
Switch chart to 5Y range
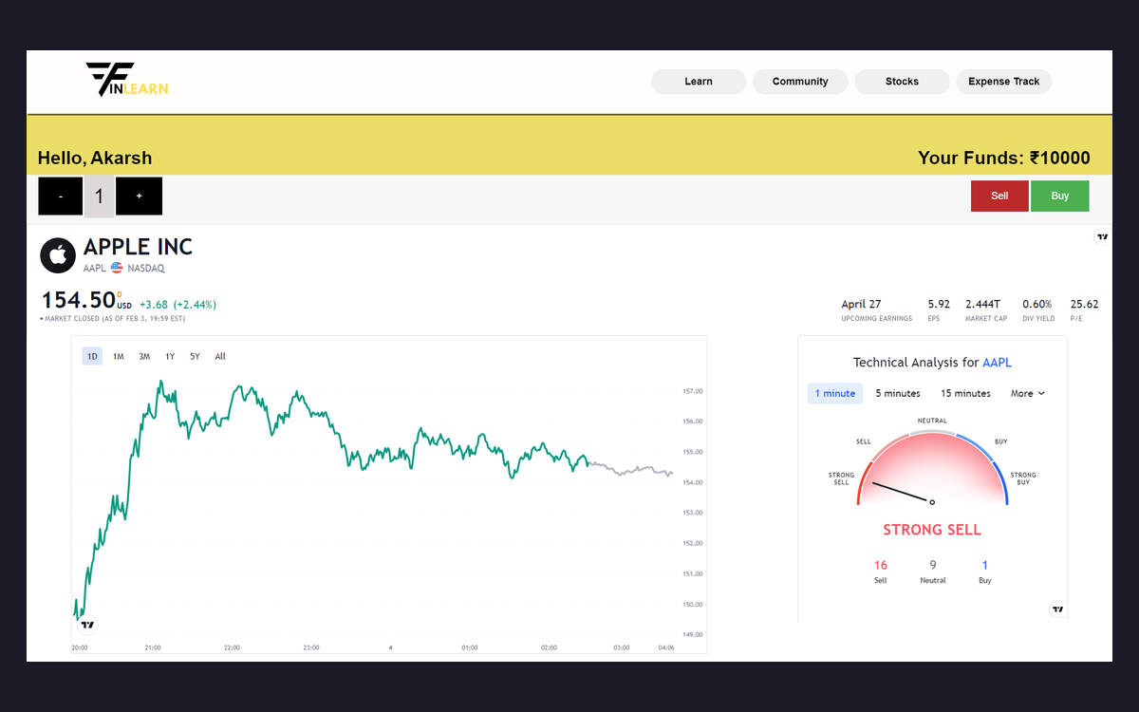click(195, 357)
